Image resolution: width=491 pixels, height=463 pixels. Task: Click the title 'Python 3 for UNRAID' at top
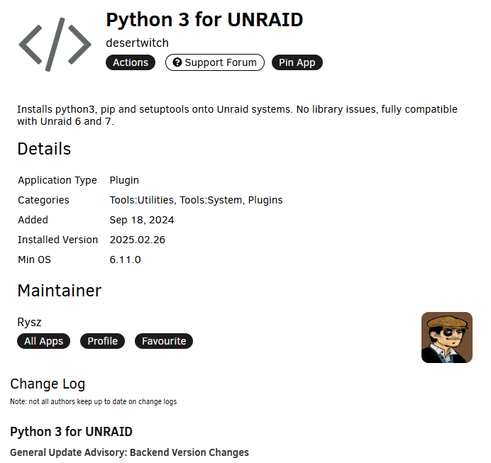(204, 20)
